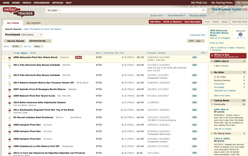The height and width of the screenshot is (156, 248).
Task: Remove the WTSO store filter with its X
Action: 21,46
